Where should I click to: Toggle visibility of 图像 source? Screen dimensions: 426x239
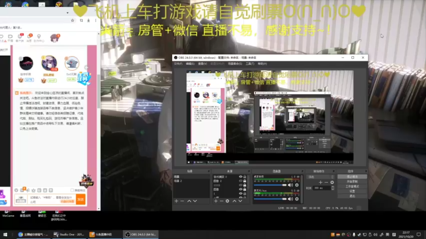click(241, 189)
